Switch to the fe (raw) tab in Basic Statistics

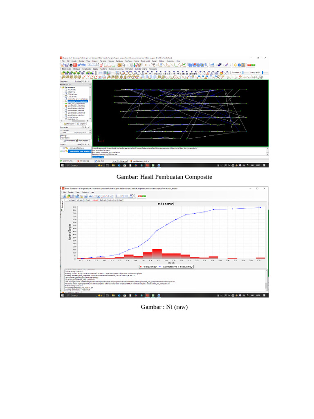103,200
